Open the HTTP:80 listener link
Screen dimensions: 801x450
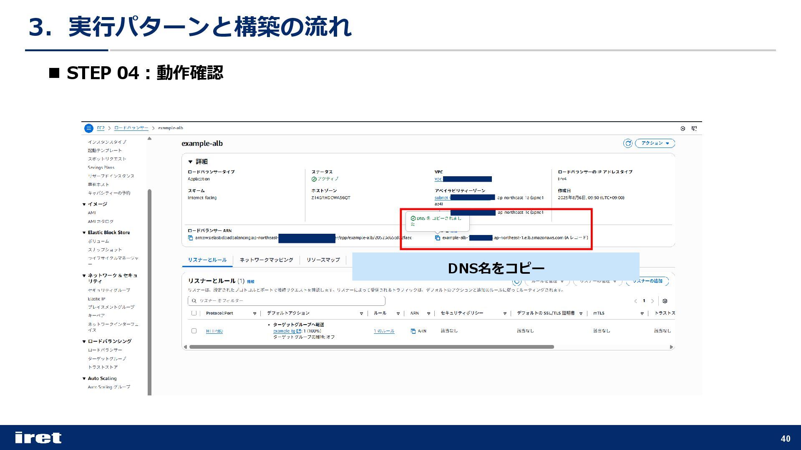[x=214, y=331]
